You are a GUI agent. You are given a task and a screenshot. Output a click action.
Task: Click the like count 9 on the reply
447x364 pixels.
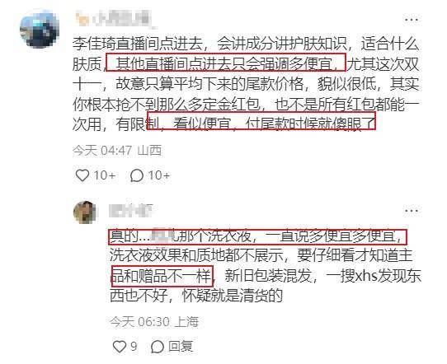click(x=134, y=347)
